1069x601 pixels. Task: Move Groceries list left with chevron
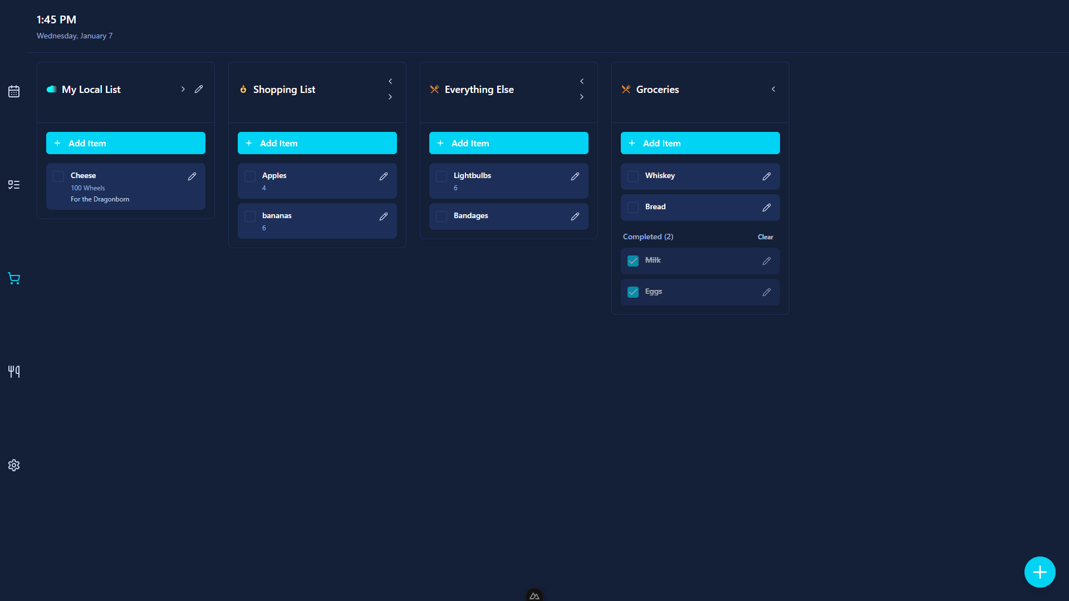pos(773,89)
